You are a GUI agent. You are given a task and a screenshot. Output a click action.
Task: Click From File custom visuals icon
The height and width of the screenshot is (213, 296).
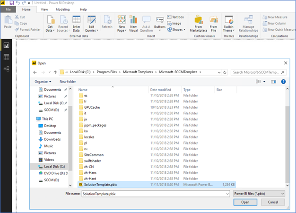point(214,20)
